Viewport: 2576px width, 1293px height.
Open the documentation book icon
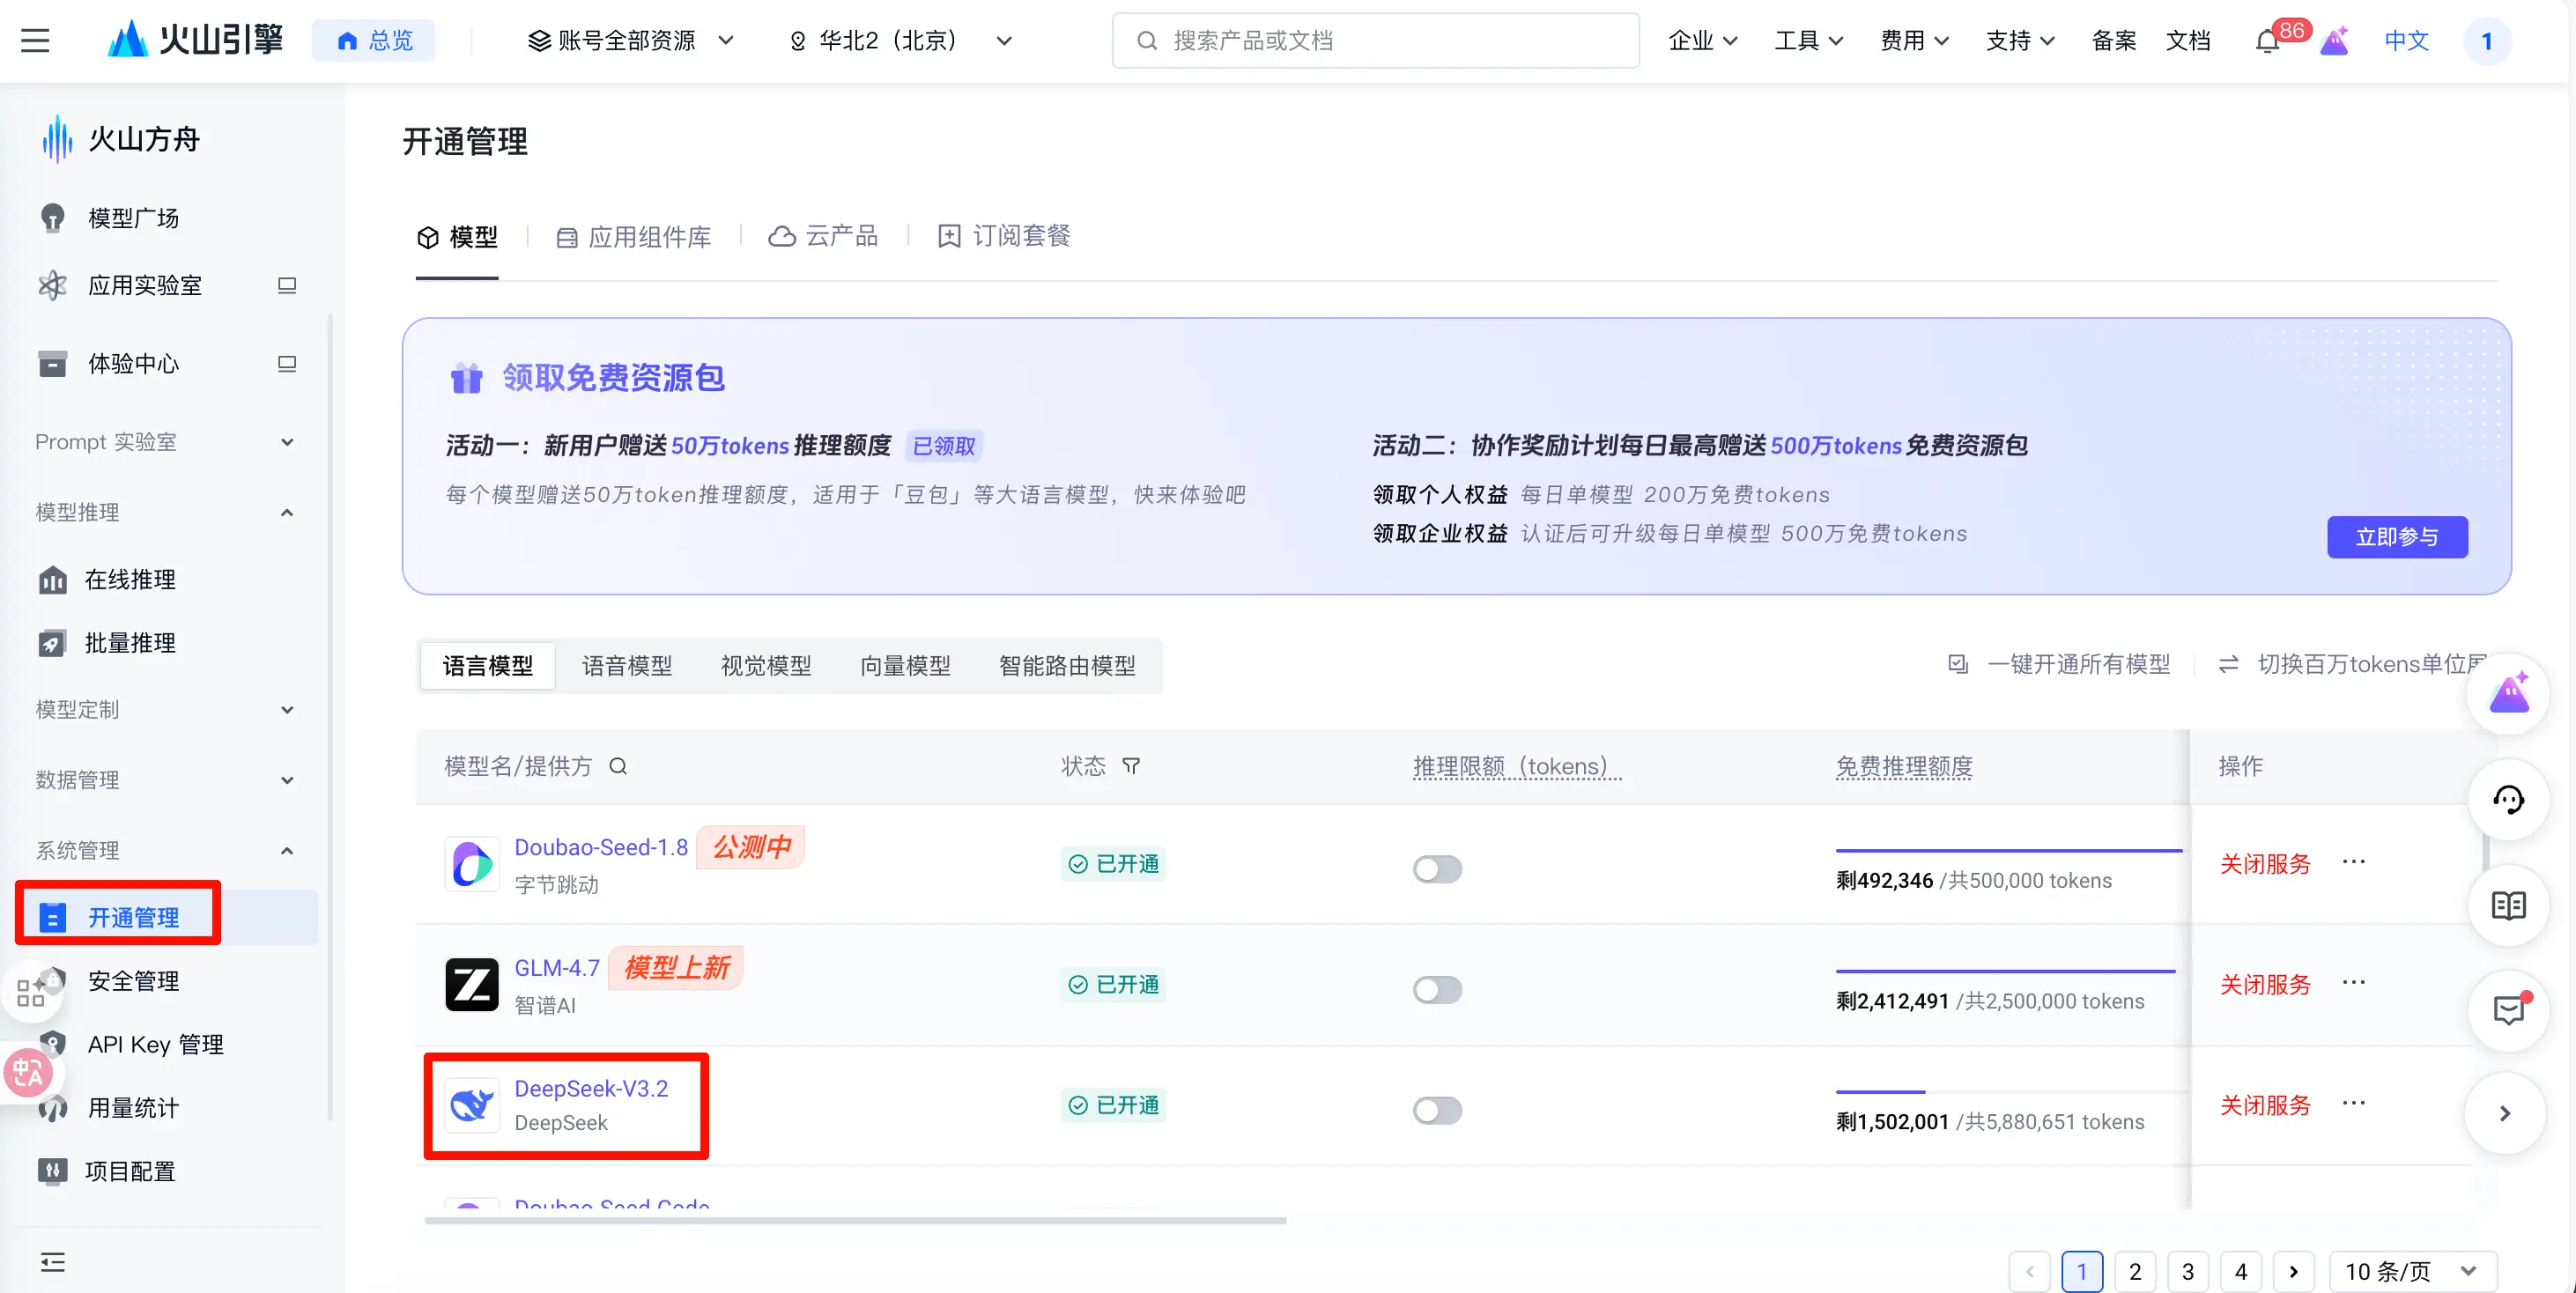2508,906
